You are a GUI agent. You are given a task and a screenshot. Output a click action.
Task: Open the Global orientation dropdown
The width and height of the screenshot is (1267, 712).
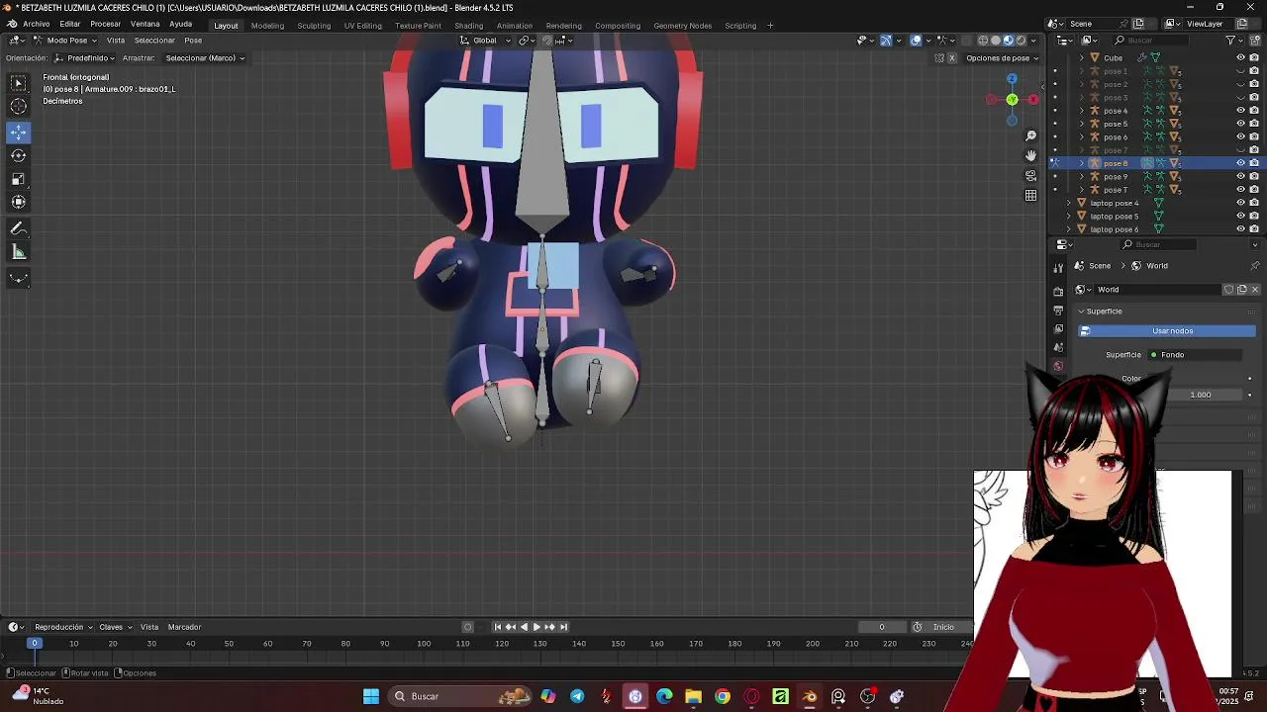(485, 41)
